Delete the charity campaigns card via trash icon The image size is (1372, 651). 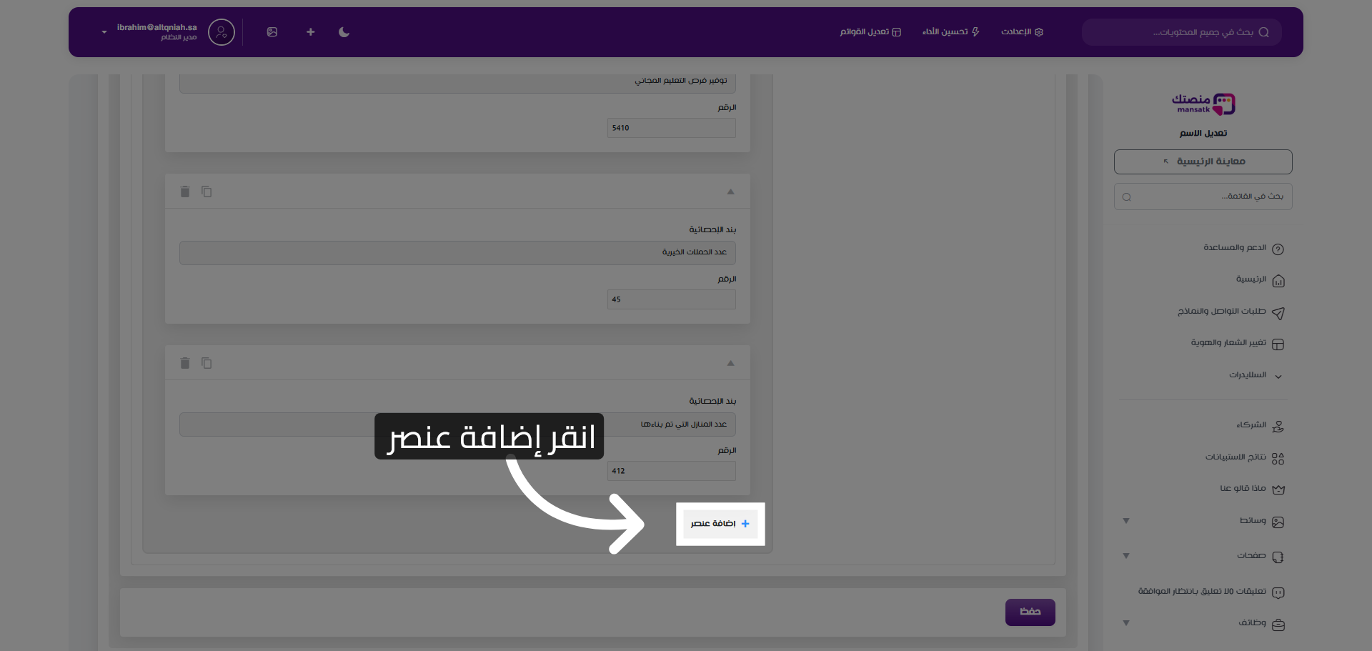coord(185,192)
